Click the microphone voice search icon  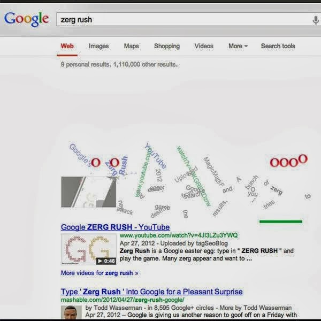tap(316, 20)
